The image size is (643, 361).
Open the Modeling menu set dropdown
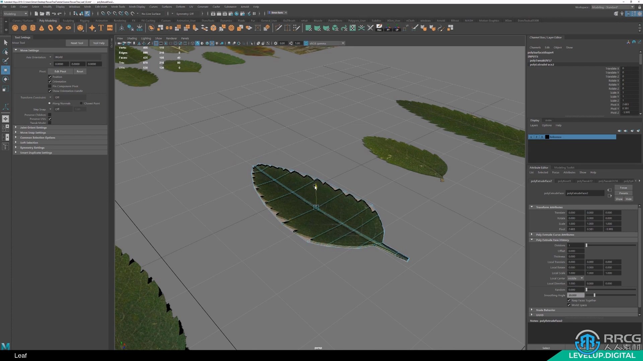point(15,14)
